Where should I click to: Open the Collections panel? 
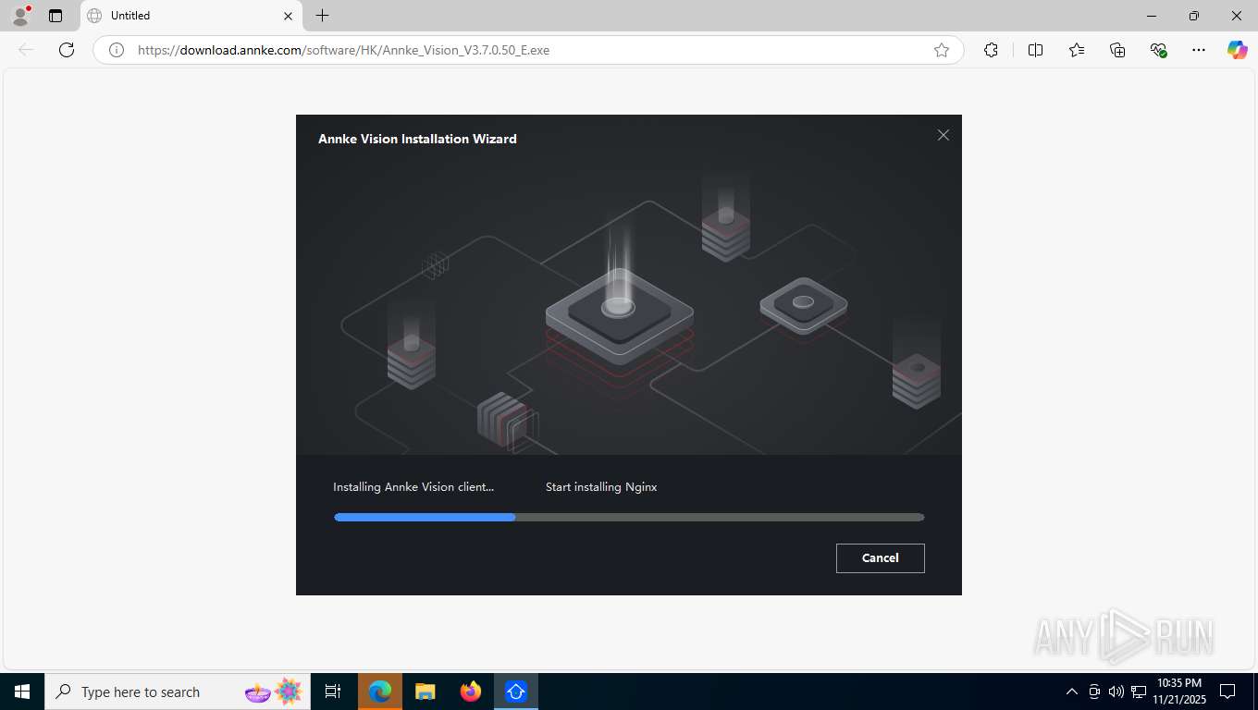tap(1117, 50)
